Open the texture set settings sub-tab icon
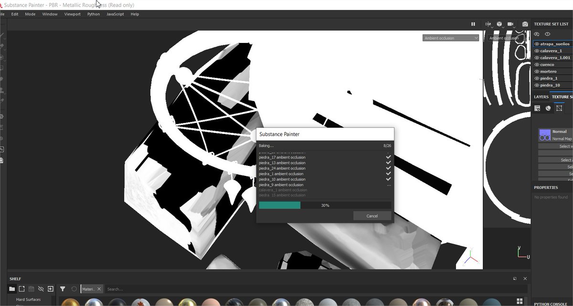 [537, 108]
